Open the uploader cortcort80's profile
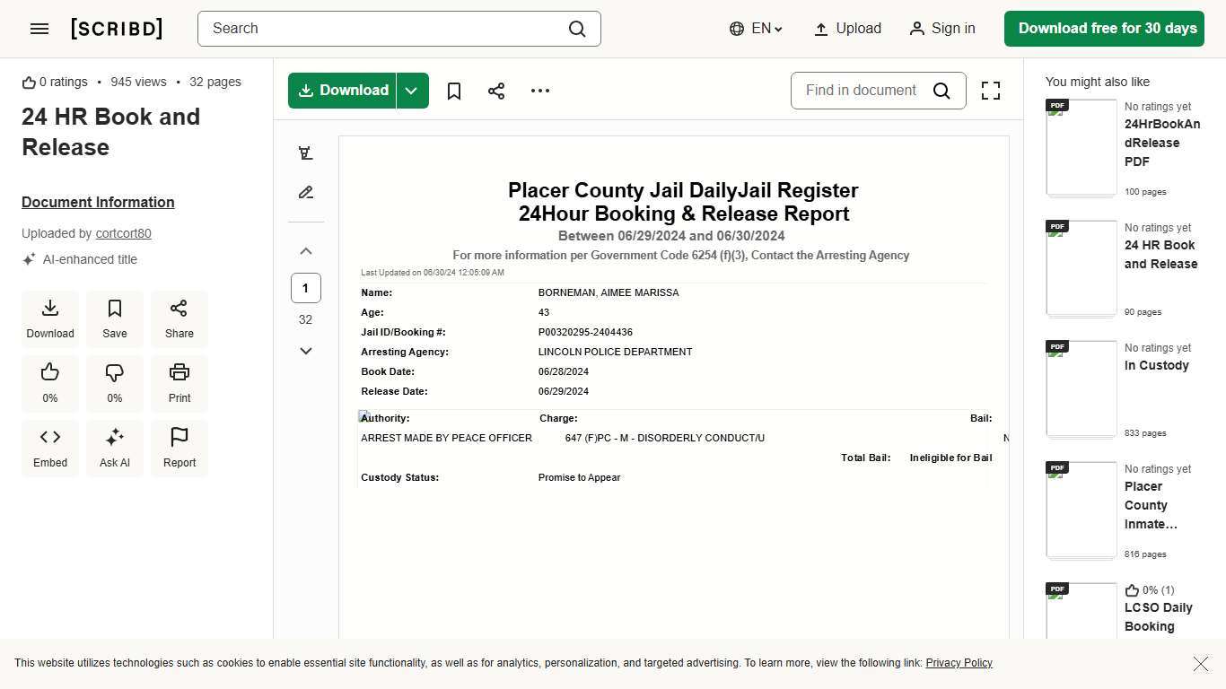This screenshot has width=1226, height=689. [x=123, y=233]
